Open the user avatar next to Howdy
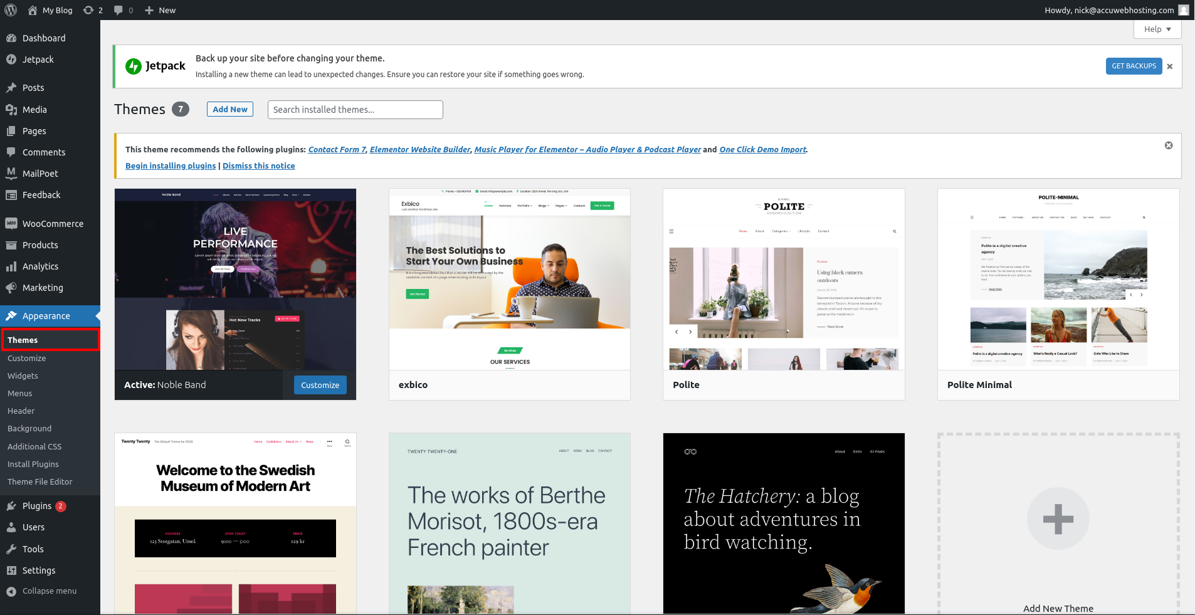This screenshot has width=1195, height=615. 1184,10
